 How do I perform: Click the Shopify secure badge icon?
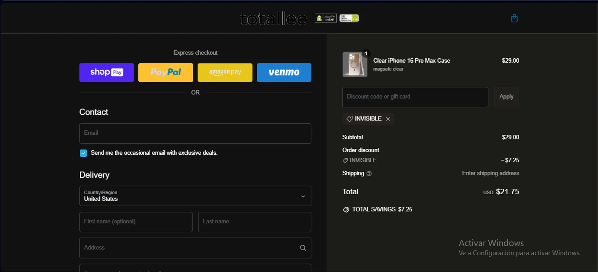tap(326, 18)
